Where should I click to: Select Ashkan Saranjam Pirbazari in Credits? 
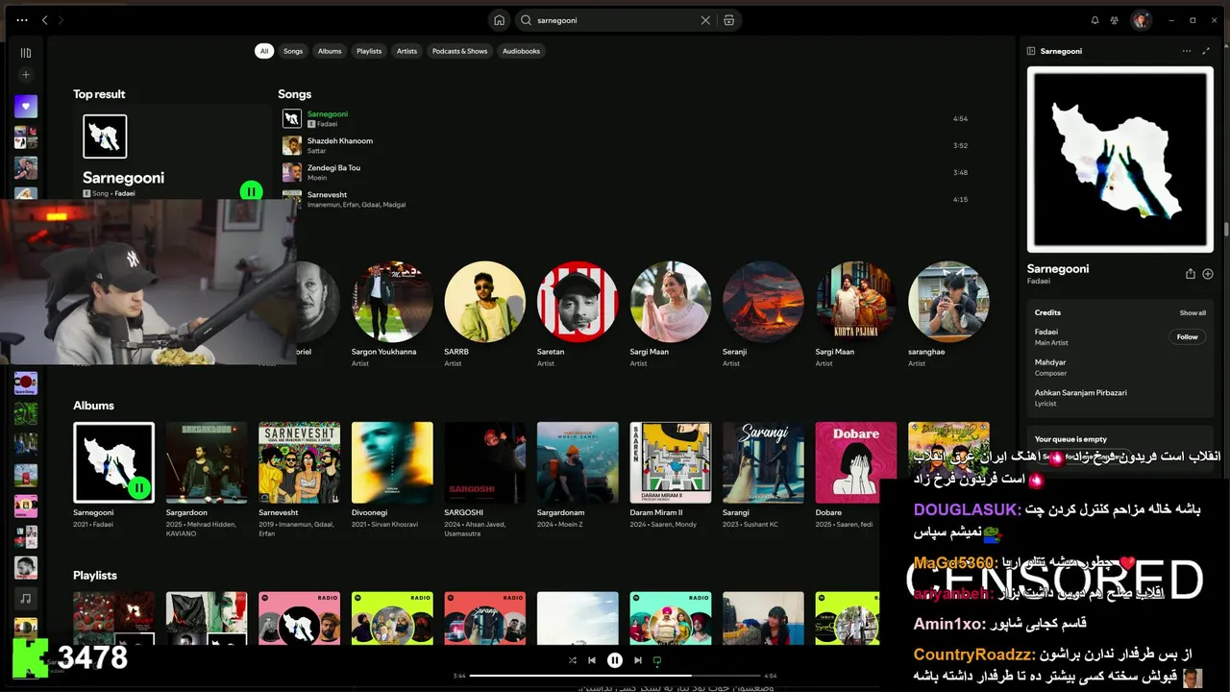[1081, 393]
